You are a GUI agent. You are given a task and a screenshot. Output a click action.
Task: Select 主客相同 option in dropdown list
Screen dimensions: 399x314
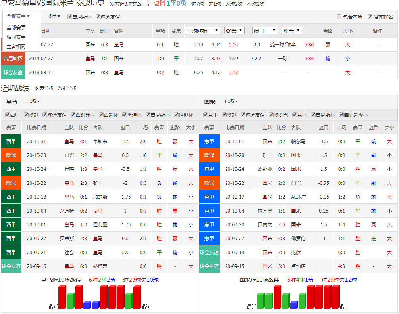(16, 46)
